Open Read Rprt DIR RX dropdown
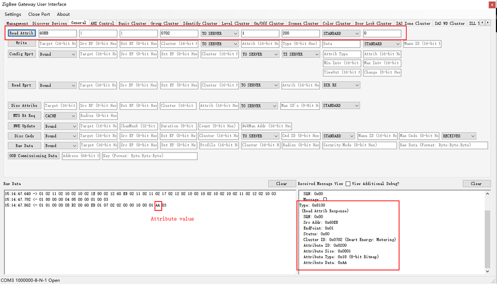This screenshot has height=284, width=497. (341, 85)
